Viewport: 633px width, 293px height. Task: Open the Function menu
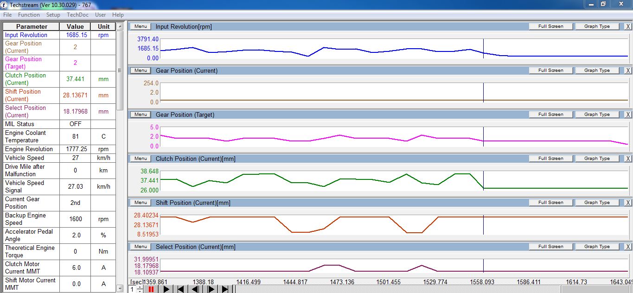pos(29,15)
